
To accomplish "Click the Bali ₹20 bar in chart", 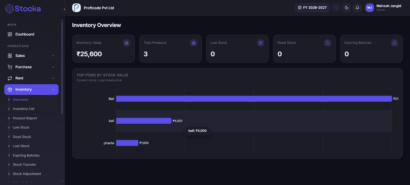I will 254,99.
